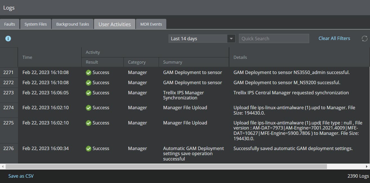This screenshot has height=183, width=370.
Task: Click the Clear All Filters link
Action: click(x=334, y=38)
